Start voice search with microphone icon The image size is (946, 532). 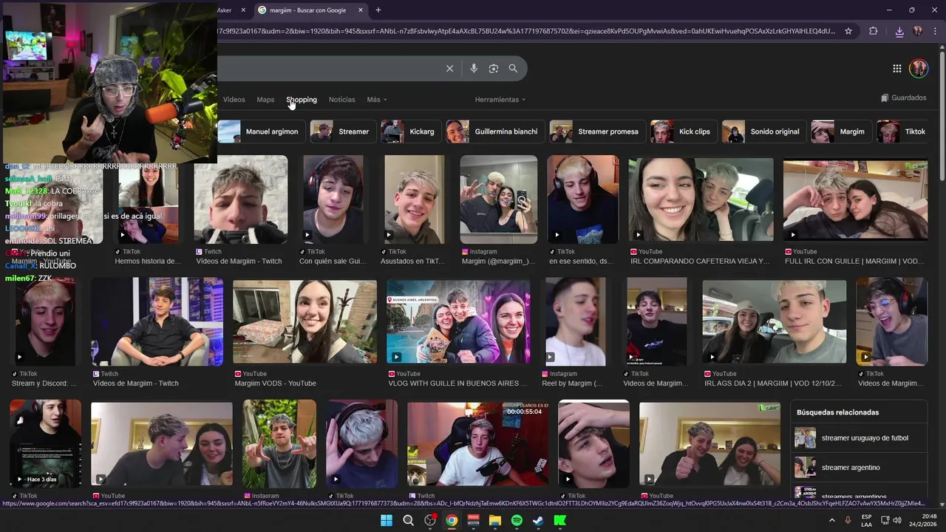tap(474, 69)
